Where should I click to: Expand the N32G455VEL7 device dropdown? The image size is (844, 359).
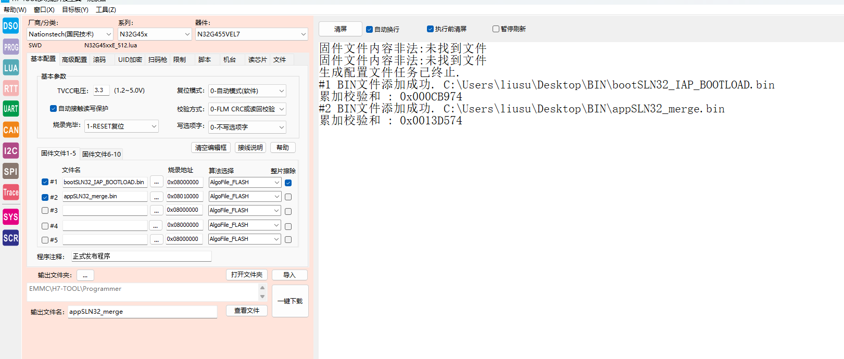[251, 34]
